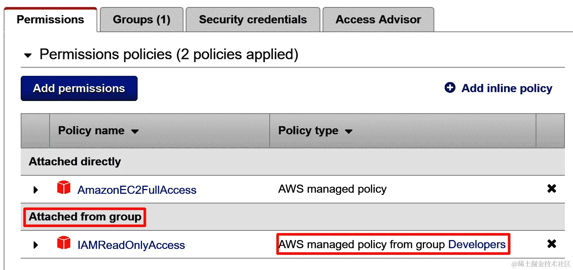Switch to the Groups (1) tab
Viewport: 573px width, 270px height.
click(x=142, y=20)
